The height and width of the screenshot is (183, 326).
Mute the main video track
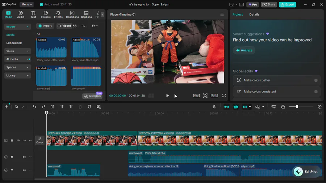(24, 140)
